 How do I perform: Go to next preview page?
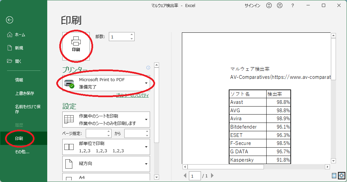click(212, 176)
